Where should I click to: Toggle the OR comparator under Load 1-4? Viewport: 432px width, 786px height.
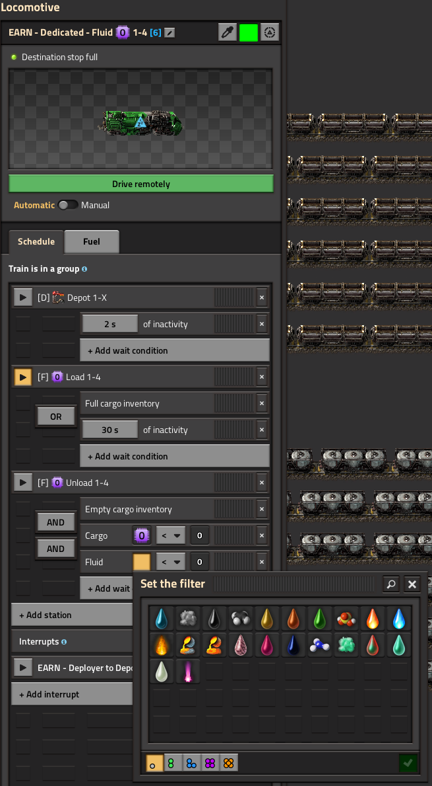pos(56,416)
